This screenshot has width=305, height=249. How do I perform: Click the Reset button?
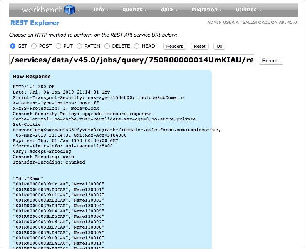tap(200, 46)
